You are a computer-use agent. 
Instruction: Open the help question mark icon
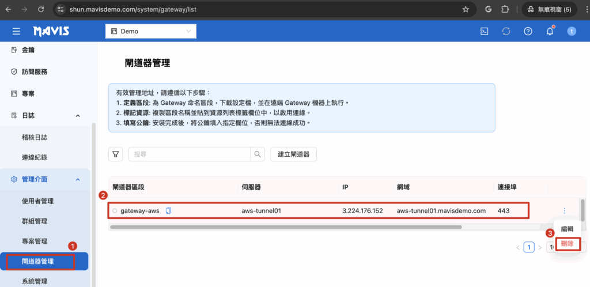click(x=528, y=31)
